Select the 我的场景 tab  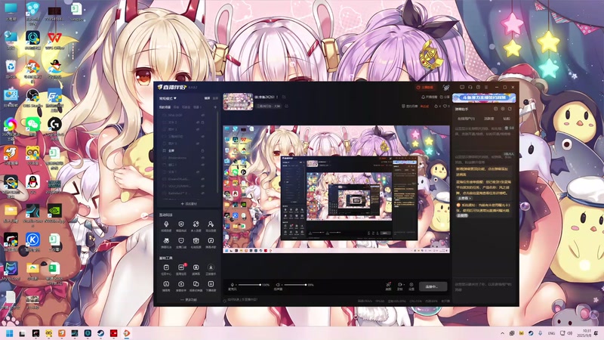point(165,107)
